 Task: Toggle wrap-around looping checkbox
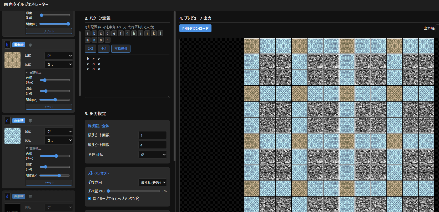point(89,199)
